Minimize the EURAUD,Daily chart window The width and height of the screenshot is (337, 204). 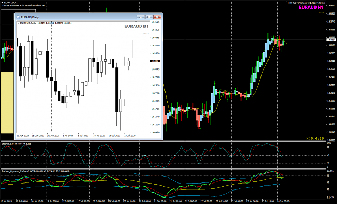(x=141, y=17)
